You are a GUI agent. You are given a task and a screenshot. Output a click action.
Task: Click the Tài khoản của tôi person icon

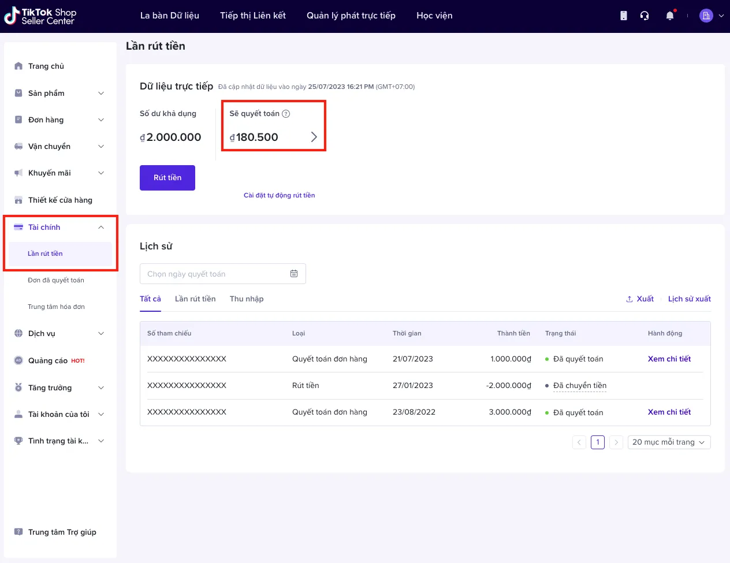(18, 414)
